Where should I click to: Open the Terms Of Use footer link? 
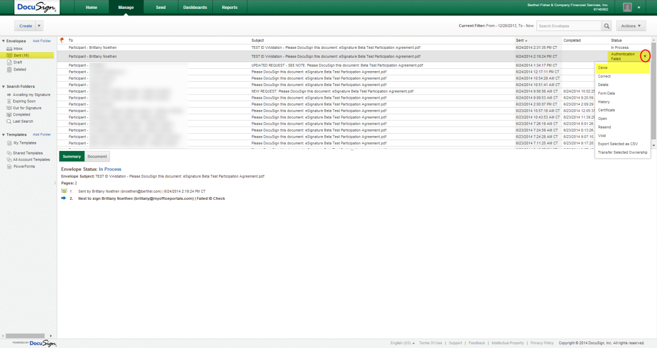pos(430,343)
